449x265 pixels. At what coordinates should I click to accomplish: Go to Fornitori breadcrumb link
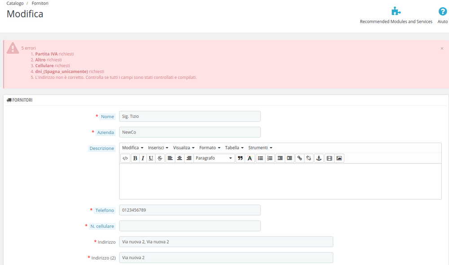[x=40, y=4]
